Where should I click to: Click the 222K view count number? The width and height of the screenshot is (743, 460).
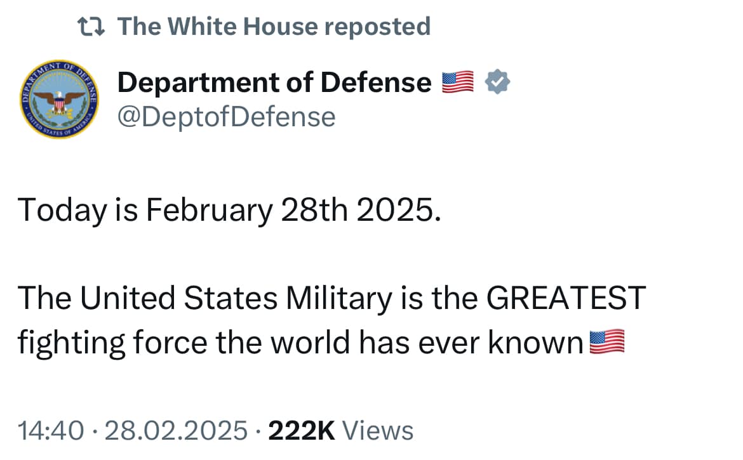point(302,431)
